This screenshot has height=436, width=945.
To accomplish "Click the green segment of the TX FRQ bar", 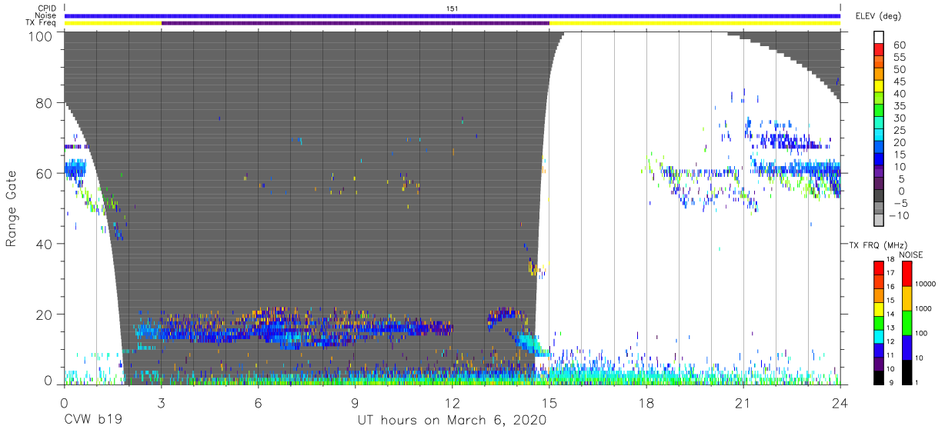I will coord(878,321).
